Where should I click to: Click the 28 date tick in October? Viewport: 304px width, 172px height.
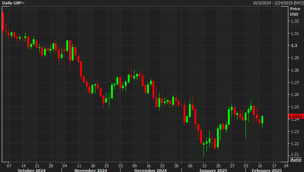point(51,166)
